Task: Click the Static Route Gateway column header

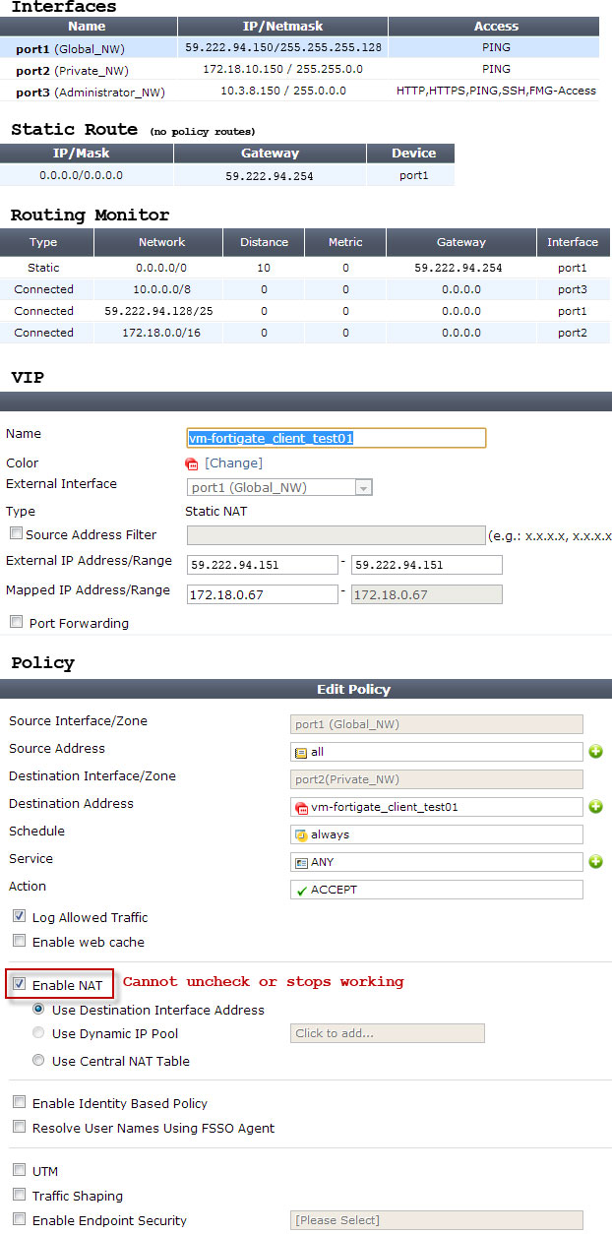Action: [x=270, y=154]
